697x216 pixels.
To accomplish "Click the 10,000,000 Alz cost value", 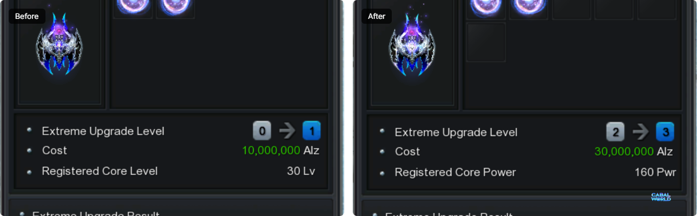I will [x=281, y=151].
